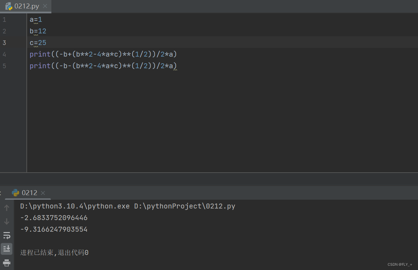
Task: Click the Python logo on the 0212 console tab
Action: coord(15,193)
